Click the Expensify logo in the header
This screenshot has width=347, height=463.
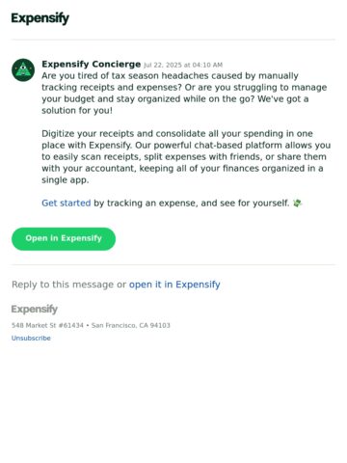pos(40,18)
